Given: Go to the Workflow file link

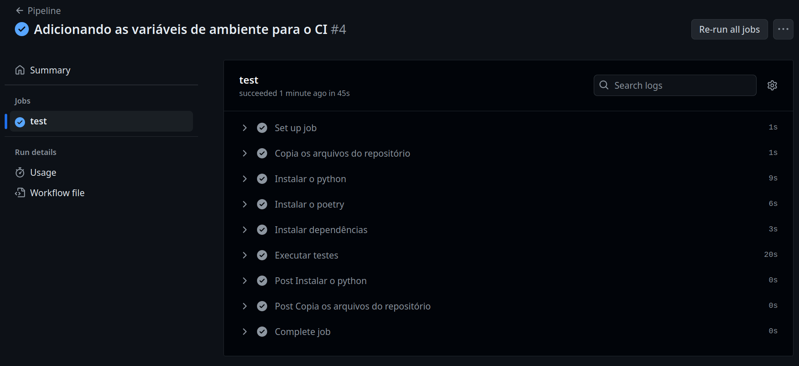Looking at the screenshot, I should coord(57,193).
